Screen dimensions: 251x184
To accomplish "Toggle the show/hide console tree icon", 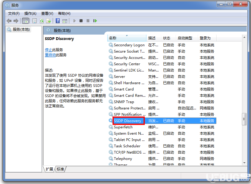I will pos(25,21).
